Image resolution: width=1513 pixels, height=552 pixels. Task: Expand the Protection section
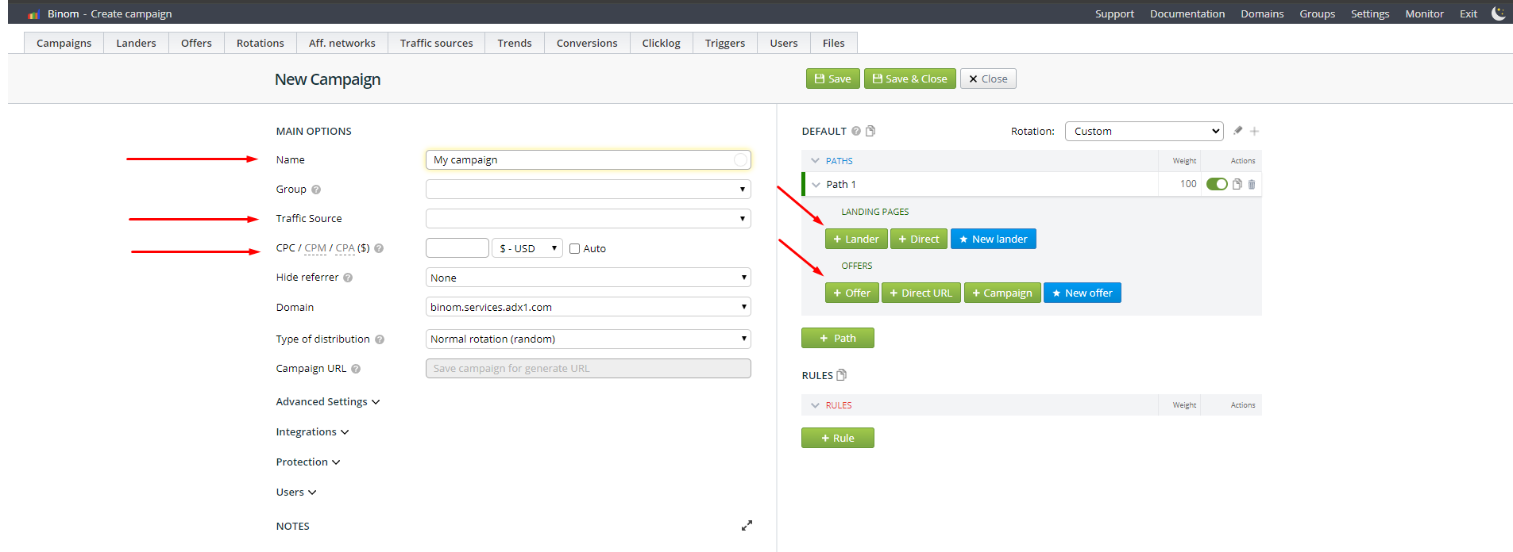pos(308,462)
